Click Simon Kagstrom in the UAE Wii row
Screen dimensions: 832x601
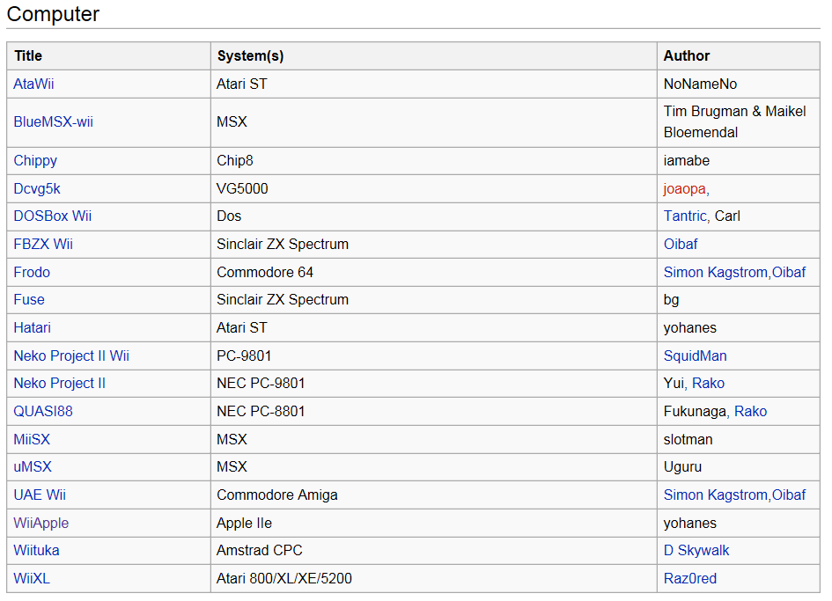(x=715, y=495)
